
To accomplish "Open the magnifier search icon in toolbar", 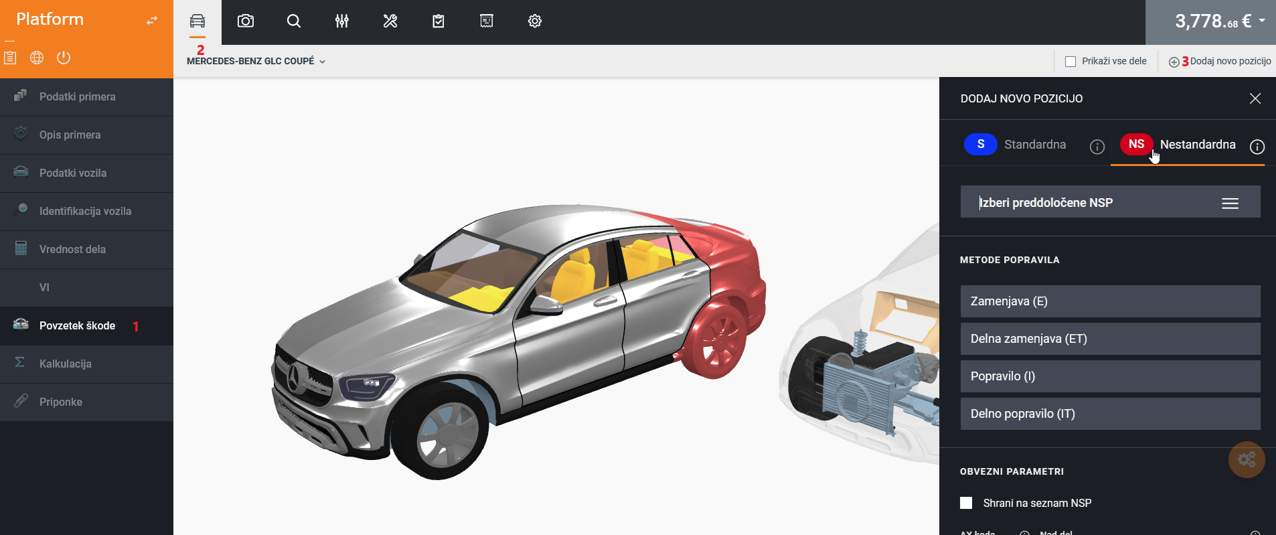I will 294,21.
